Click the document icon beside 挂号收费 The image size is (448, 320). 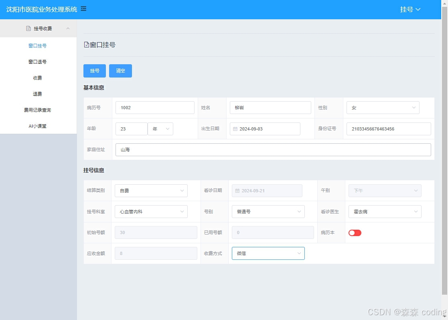click(x=28, y=29)
